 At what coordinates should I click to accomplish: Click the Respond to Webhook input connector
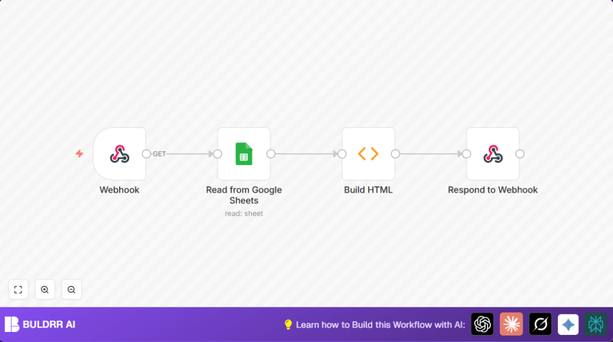(x=466, y=154)
